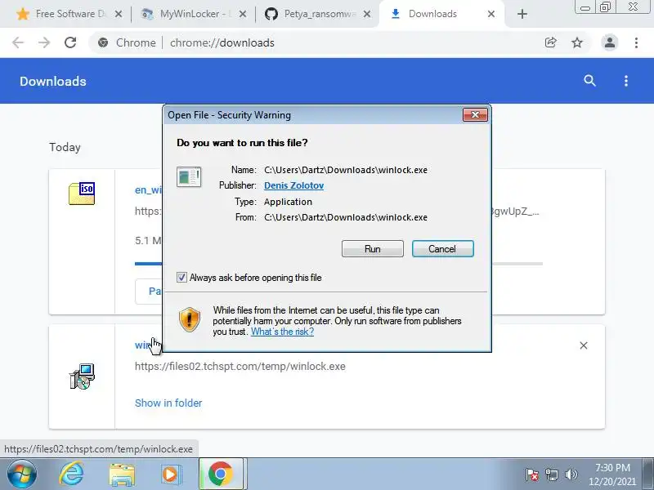
Task: Close the Downloads tab
Action: point(491,14)
